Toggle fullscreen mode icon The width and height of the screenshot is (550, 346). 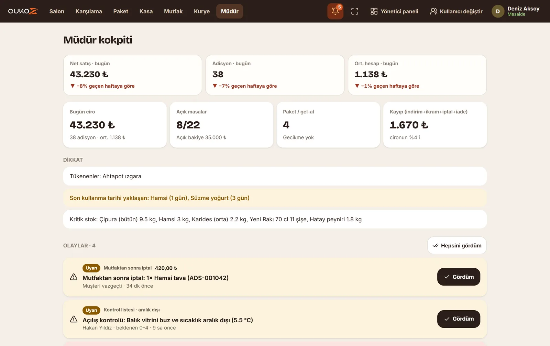[x=355, y=11]
